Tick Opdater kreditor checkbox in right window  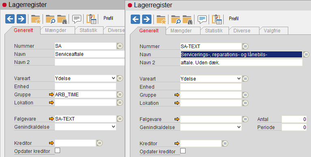coord(183,151)
